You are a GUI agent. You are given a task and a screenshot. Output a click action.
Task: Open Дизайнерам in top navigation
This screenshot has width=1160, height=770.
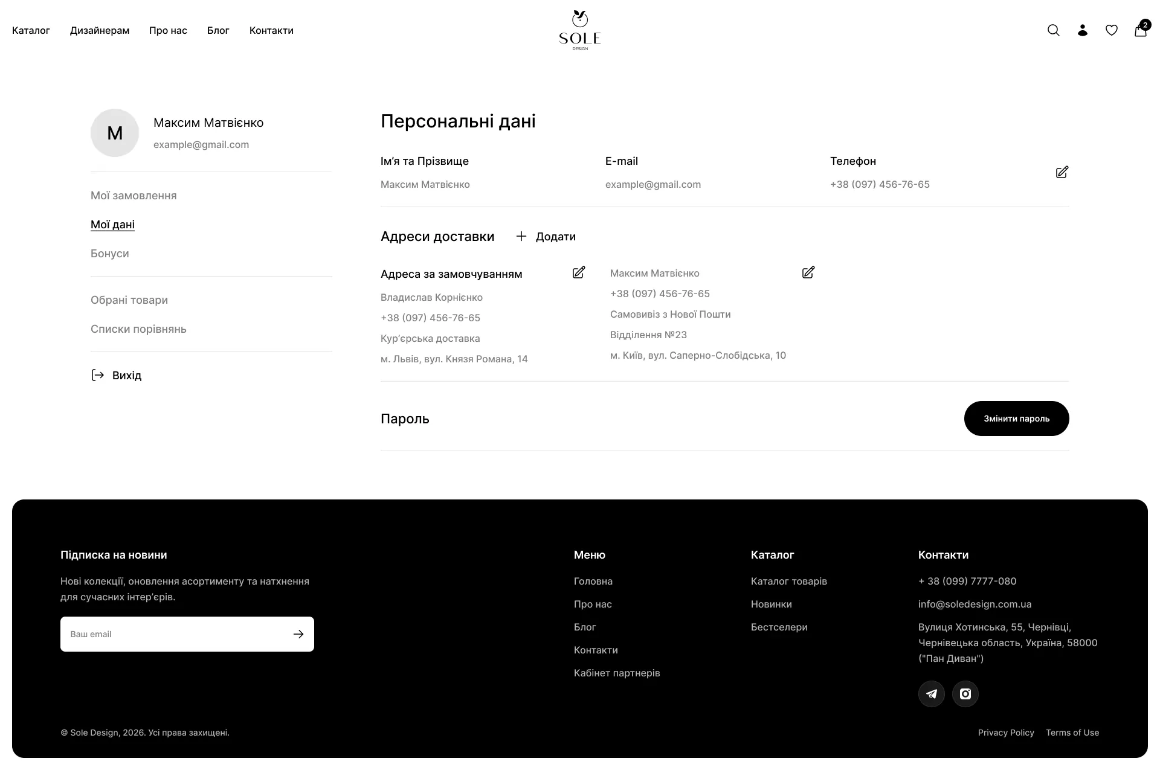click(100, 30)
